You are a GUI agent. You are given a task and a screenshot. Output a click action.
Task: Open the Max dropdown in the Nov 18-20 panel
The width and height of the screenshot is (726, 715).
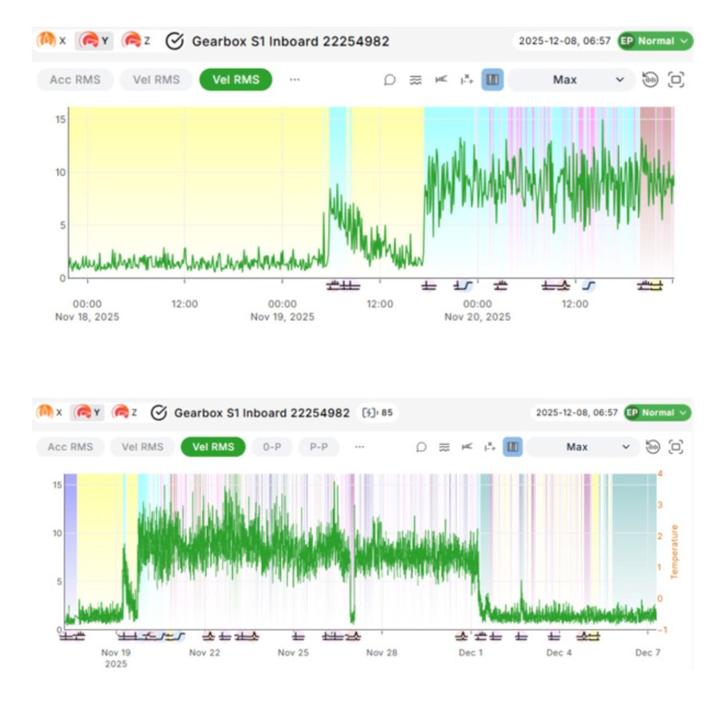click(572, 80)
